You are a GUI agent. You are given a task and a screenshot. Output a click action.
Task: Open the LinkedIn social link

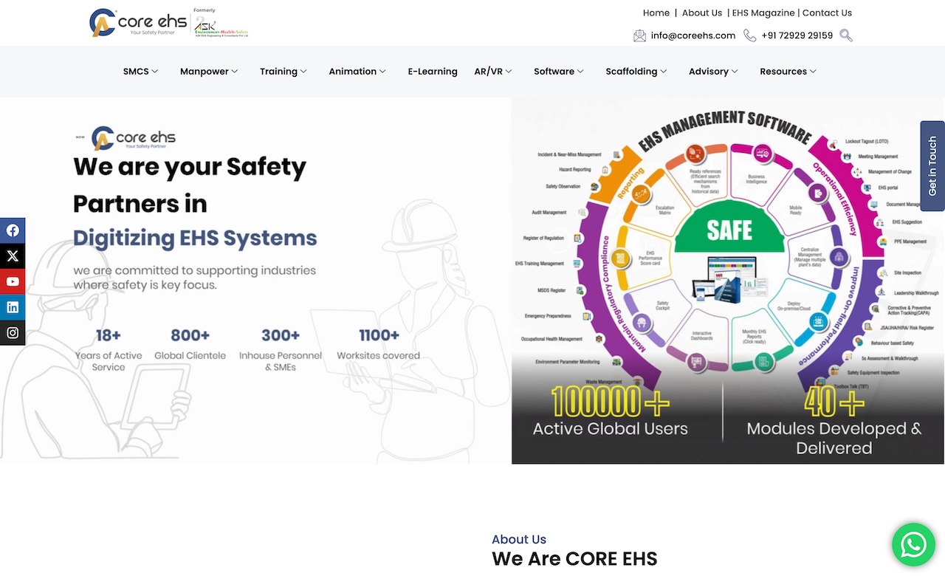click(x=13, y=307)
